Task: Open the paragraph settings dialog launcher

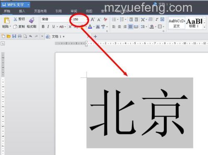Action: [163, 31]
